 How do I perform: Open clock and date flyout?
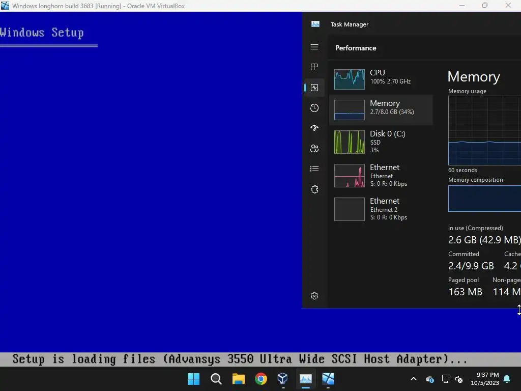[485, 379]
